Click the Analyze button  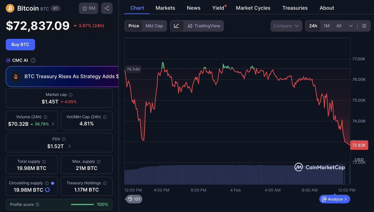(x=335, y=199)
